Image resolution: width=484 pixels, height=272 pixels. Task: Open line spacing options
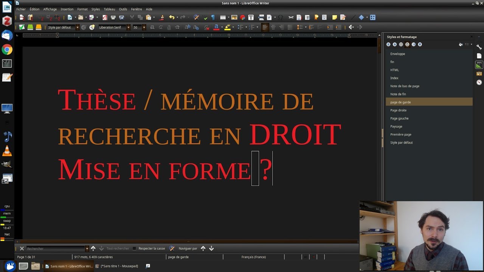point(300,27)
